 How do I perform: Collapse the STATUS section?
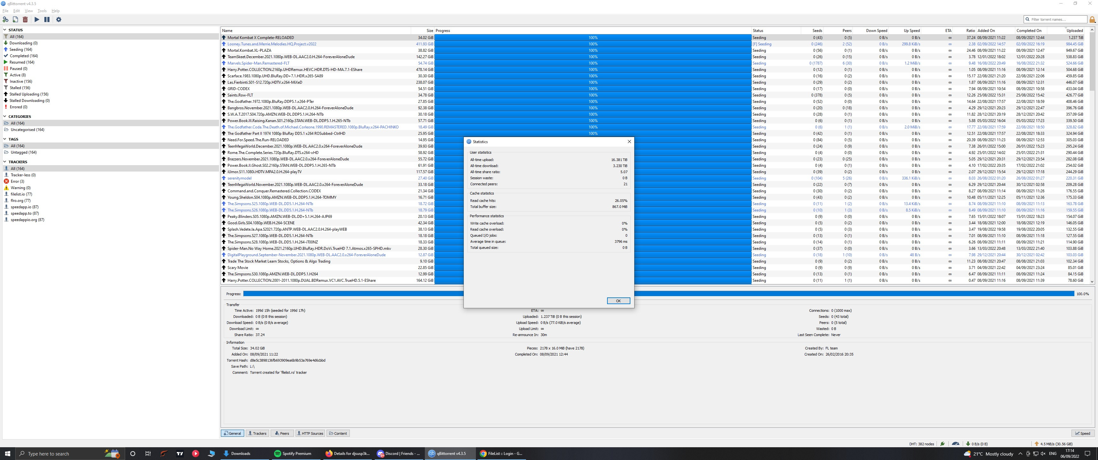point(5,30)
